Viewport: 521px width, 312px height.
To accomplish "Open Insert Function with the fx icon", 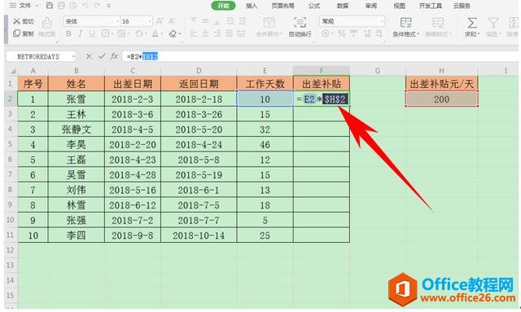I will [114, 56].
